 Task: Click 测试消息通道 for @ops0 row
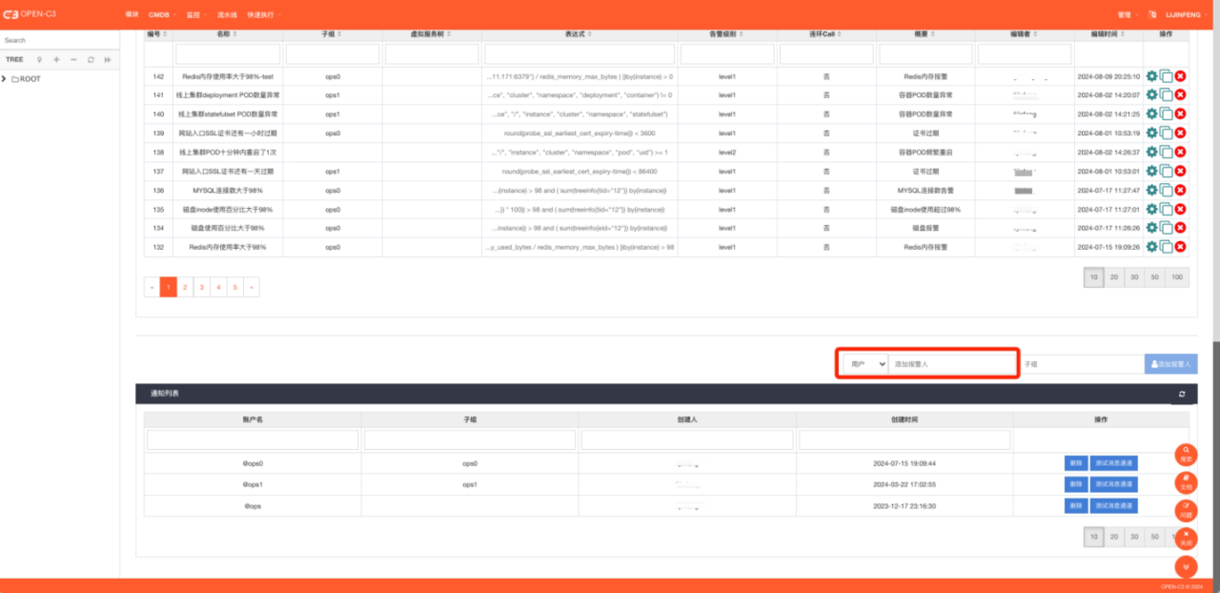(x=1113, y=463)
